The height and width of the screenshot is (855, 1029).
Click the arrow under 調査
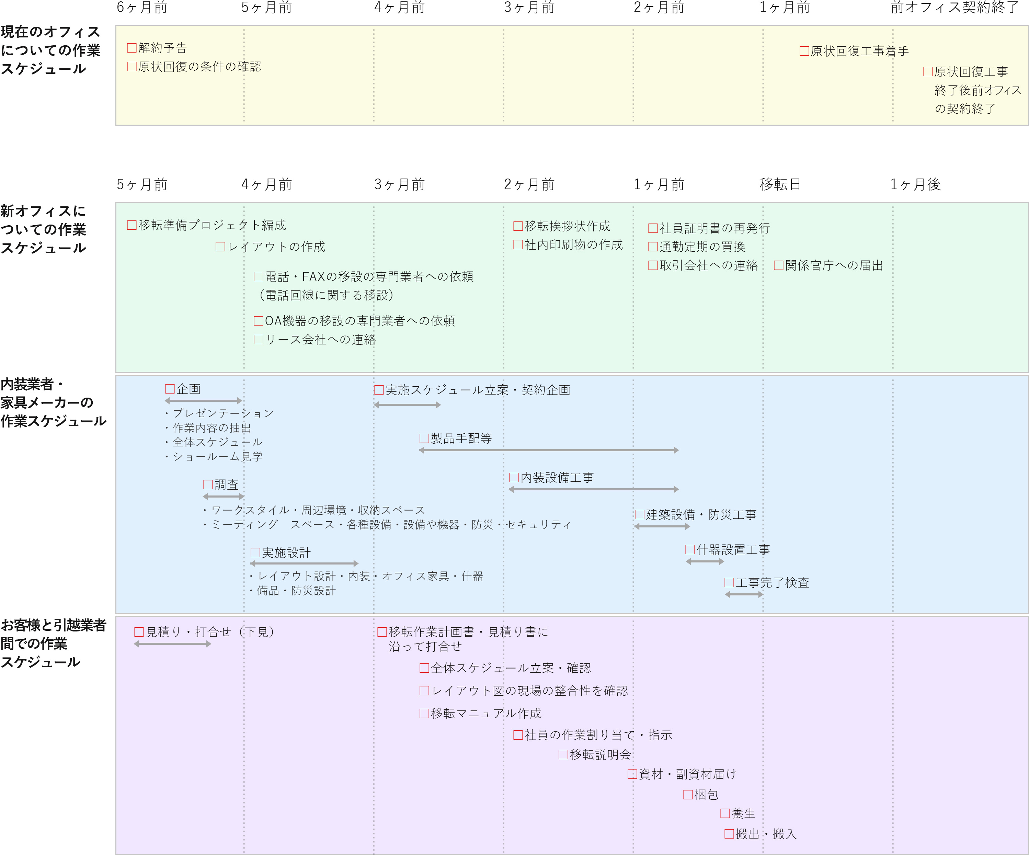(224, 497)
